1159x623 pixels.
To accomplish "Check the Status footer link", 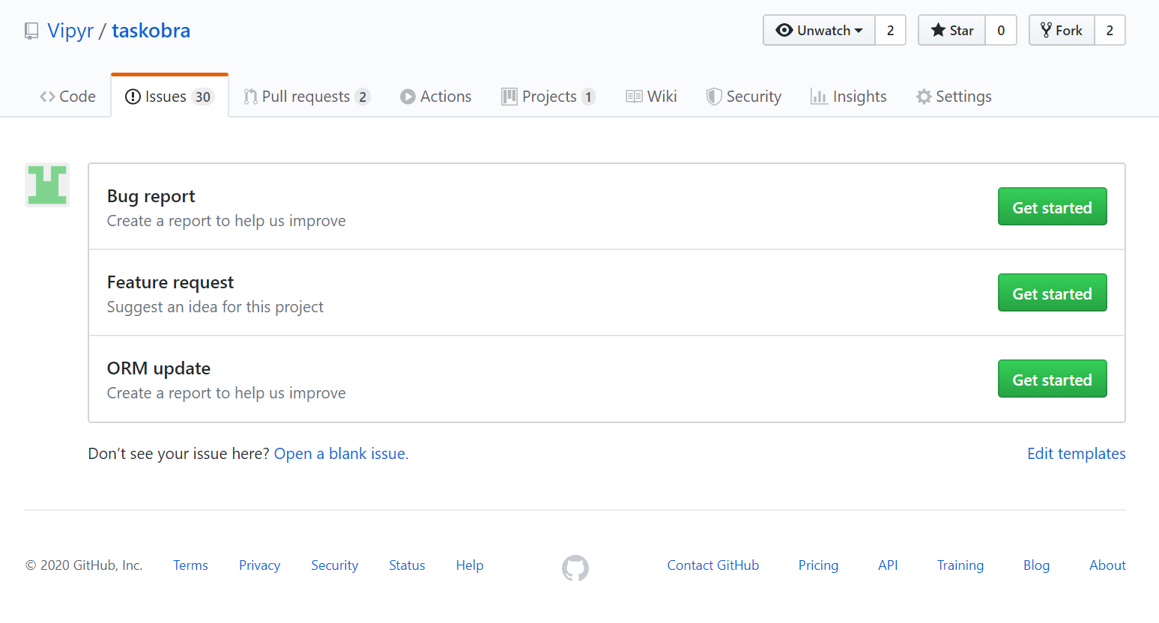I will click(x=407, y=565).
